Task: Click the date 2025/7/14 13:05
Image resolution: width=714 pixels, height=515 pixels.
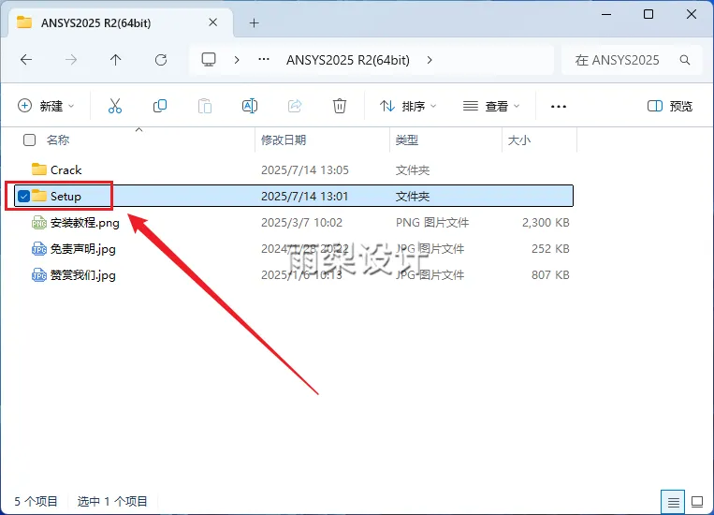Action: point(305,170)
